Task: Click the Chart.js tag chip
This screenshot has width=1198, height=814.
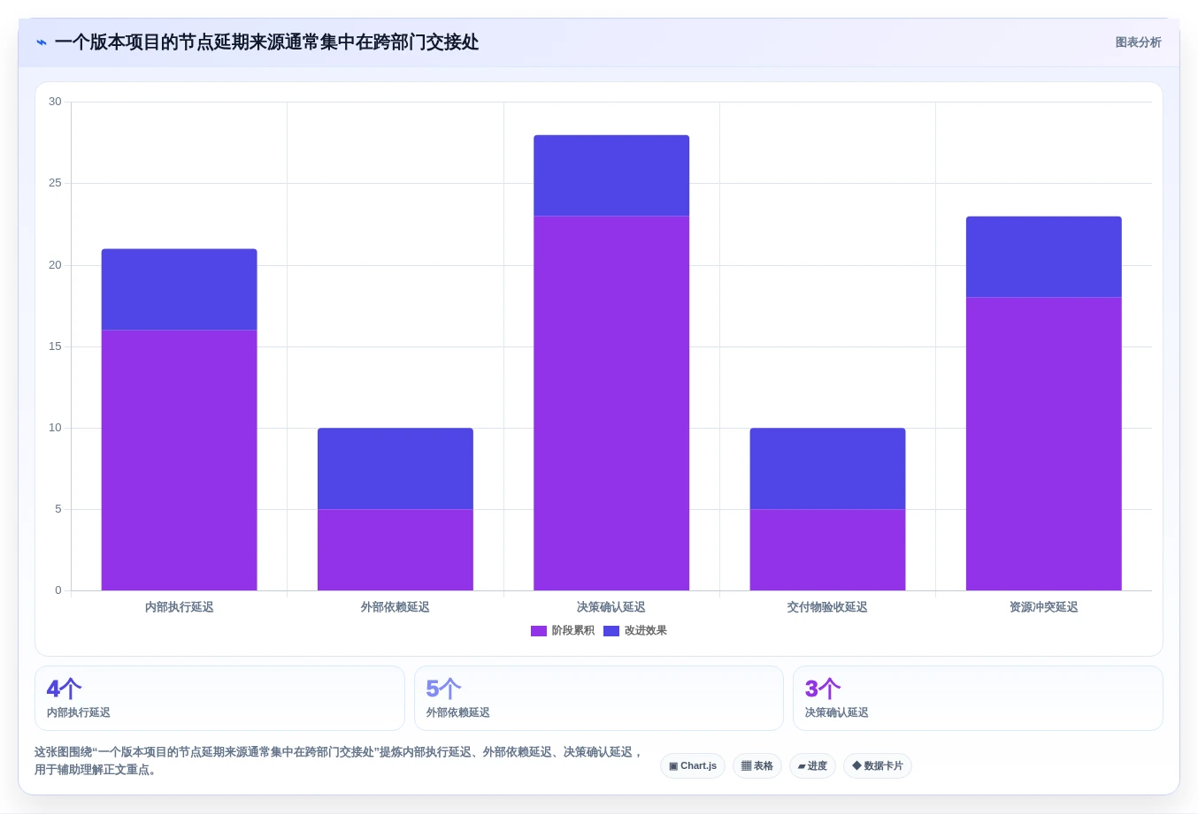Action: pyautogui.click(x=693, y=766)
